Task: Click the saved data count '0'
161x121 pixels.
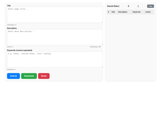Action: [129, 6]
